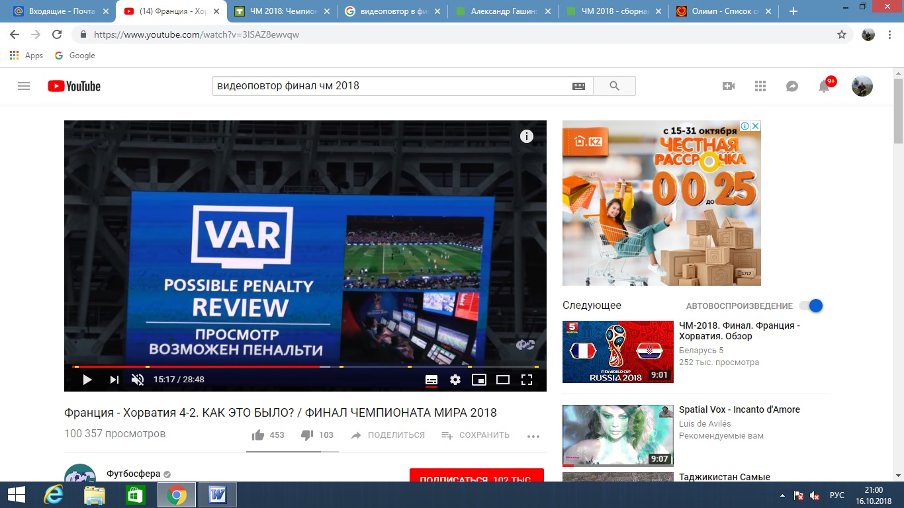Open the three-dot more actions menu
This screenshot has height=508, width=904.
tap(533, 436)
